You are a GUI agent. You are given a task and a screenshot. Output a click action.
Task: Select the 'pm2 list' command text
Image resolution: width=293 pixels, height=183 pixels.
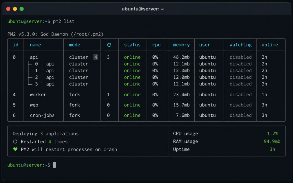(64, 21)
